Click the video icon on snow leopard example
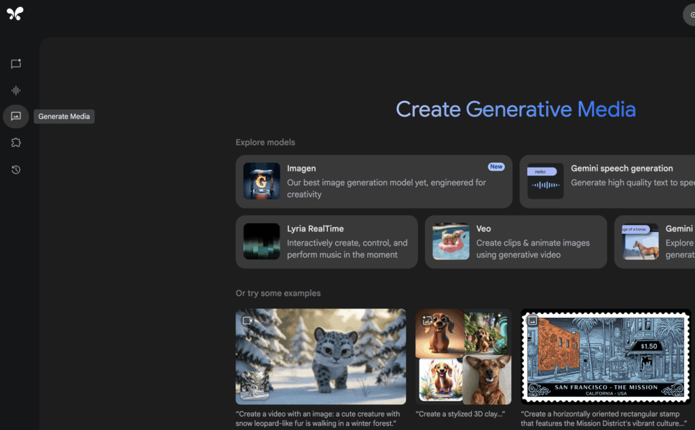Image resolution: width=695 pixels, height=430 pixels. pyautogui.click(x=247, y=320)
